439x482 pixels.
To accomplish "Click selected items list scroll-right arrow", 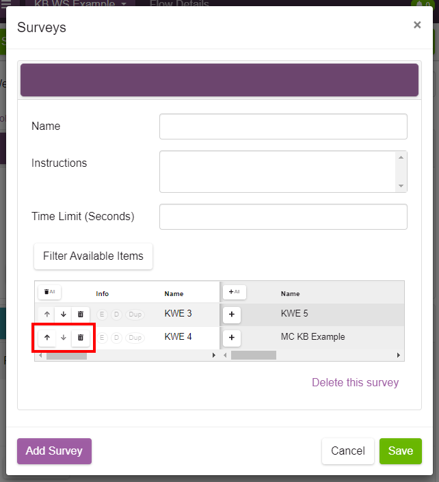I will pyautogui.click(x=214, y=356).
